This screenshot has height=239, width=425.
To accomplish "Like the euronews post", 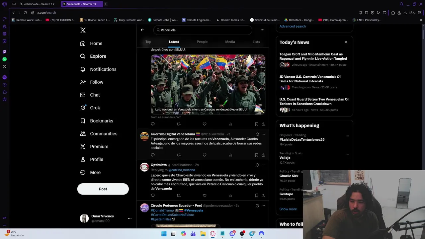I will click(x=205, y=124).
